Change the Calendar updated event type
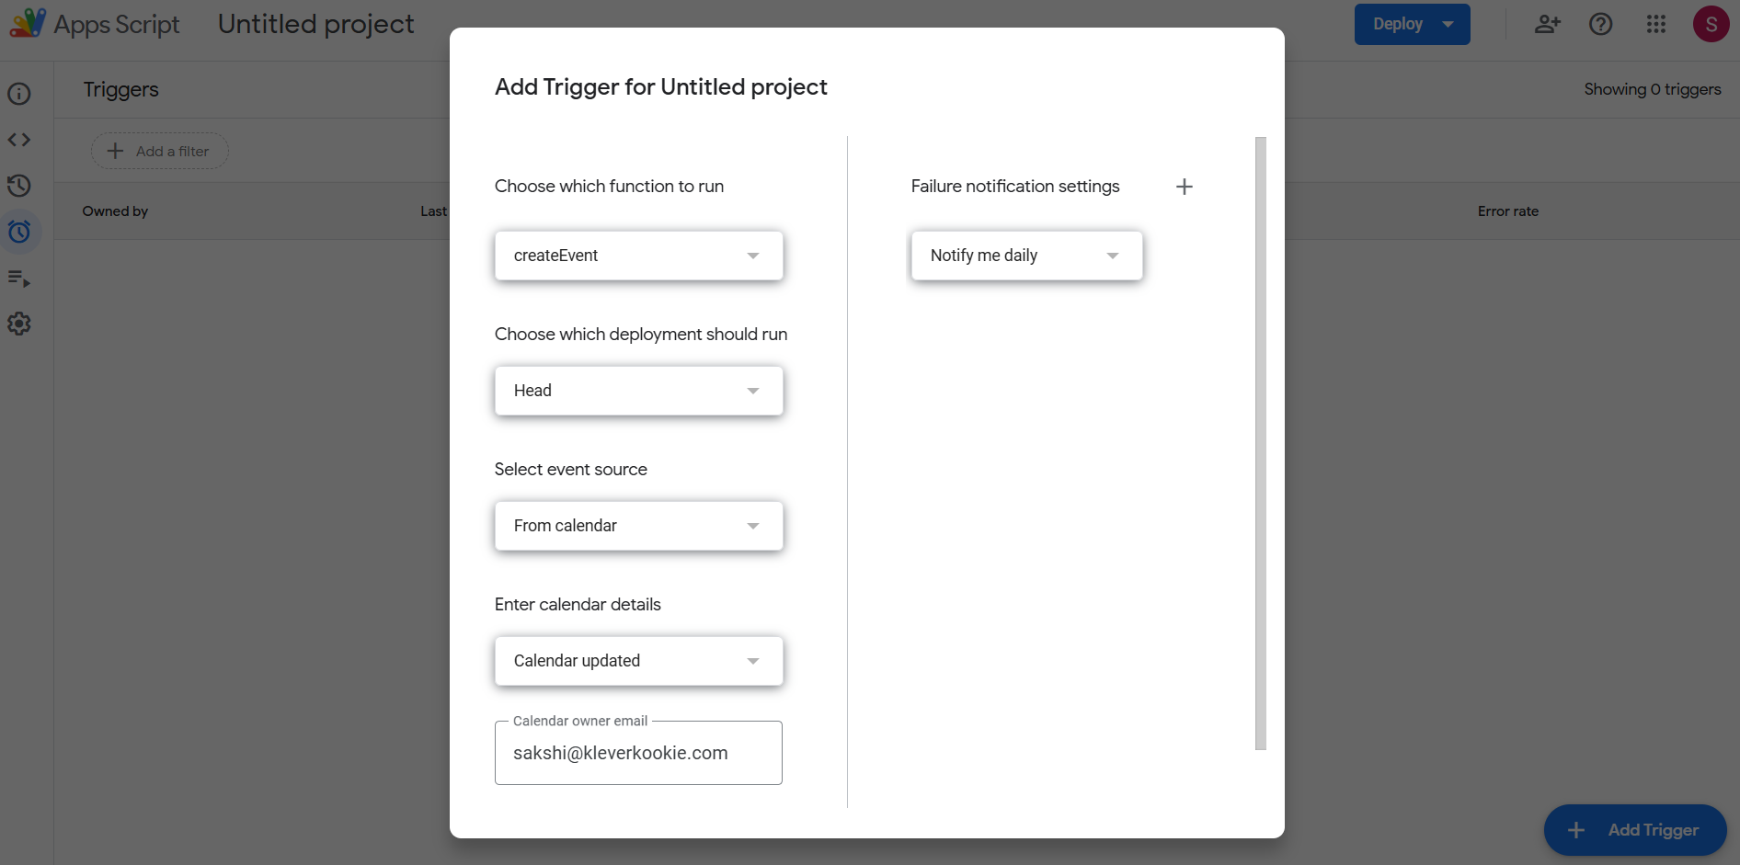The image size is (1740, 865). tap(637, 660)
